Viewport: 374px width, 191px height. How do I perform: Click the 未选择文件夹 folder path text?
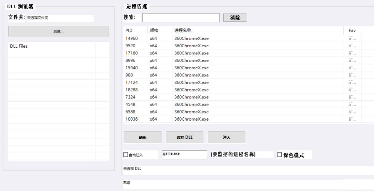(x=38, y=18)
